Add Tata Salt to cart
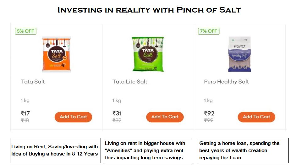296x168 pixels. pyautogui.click(x=73, y=117)
